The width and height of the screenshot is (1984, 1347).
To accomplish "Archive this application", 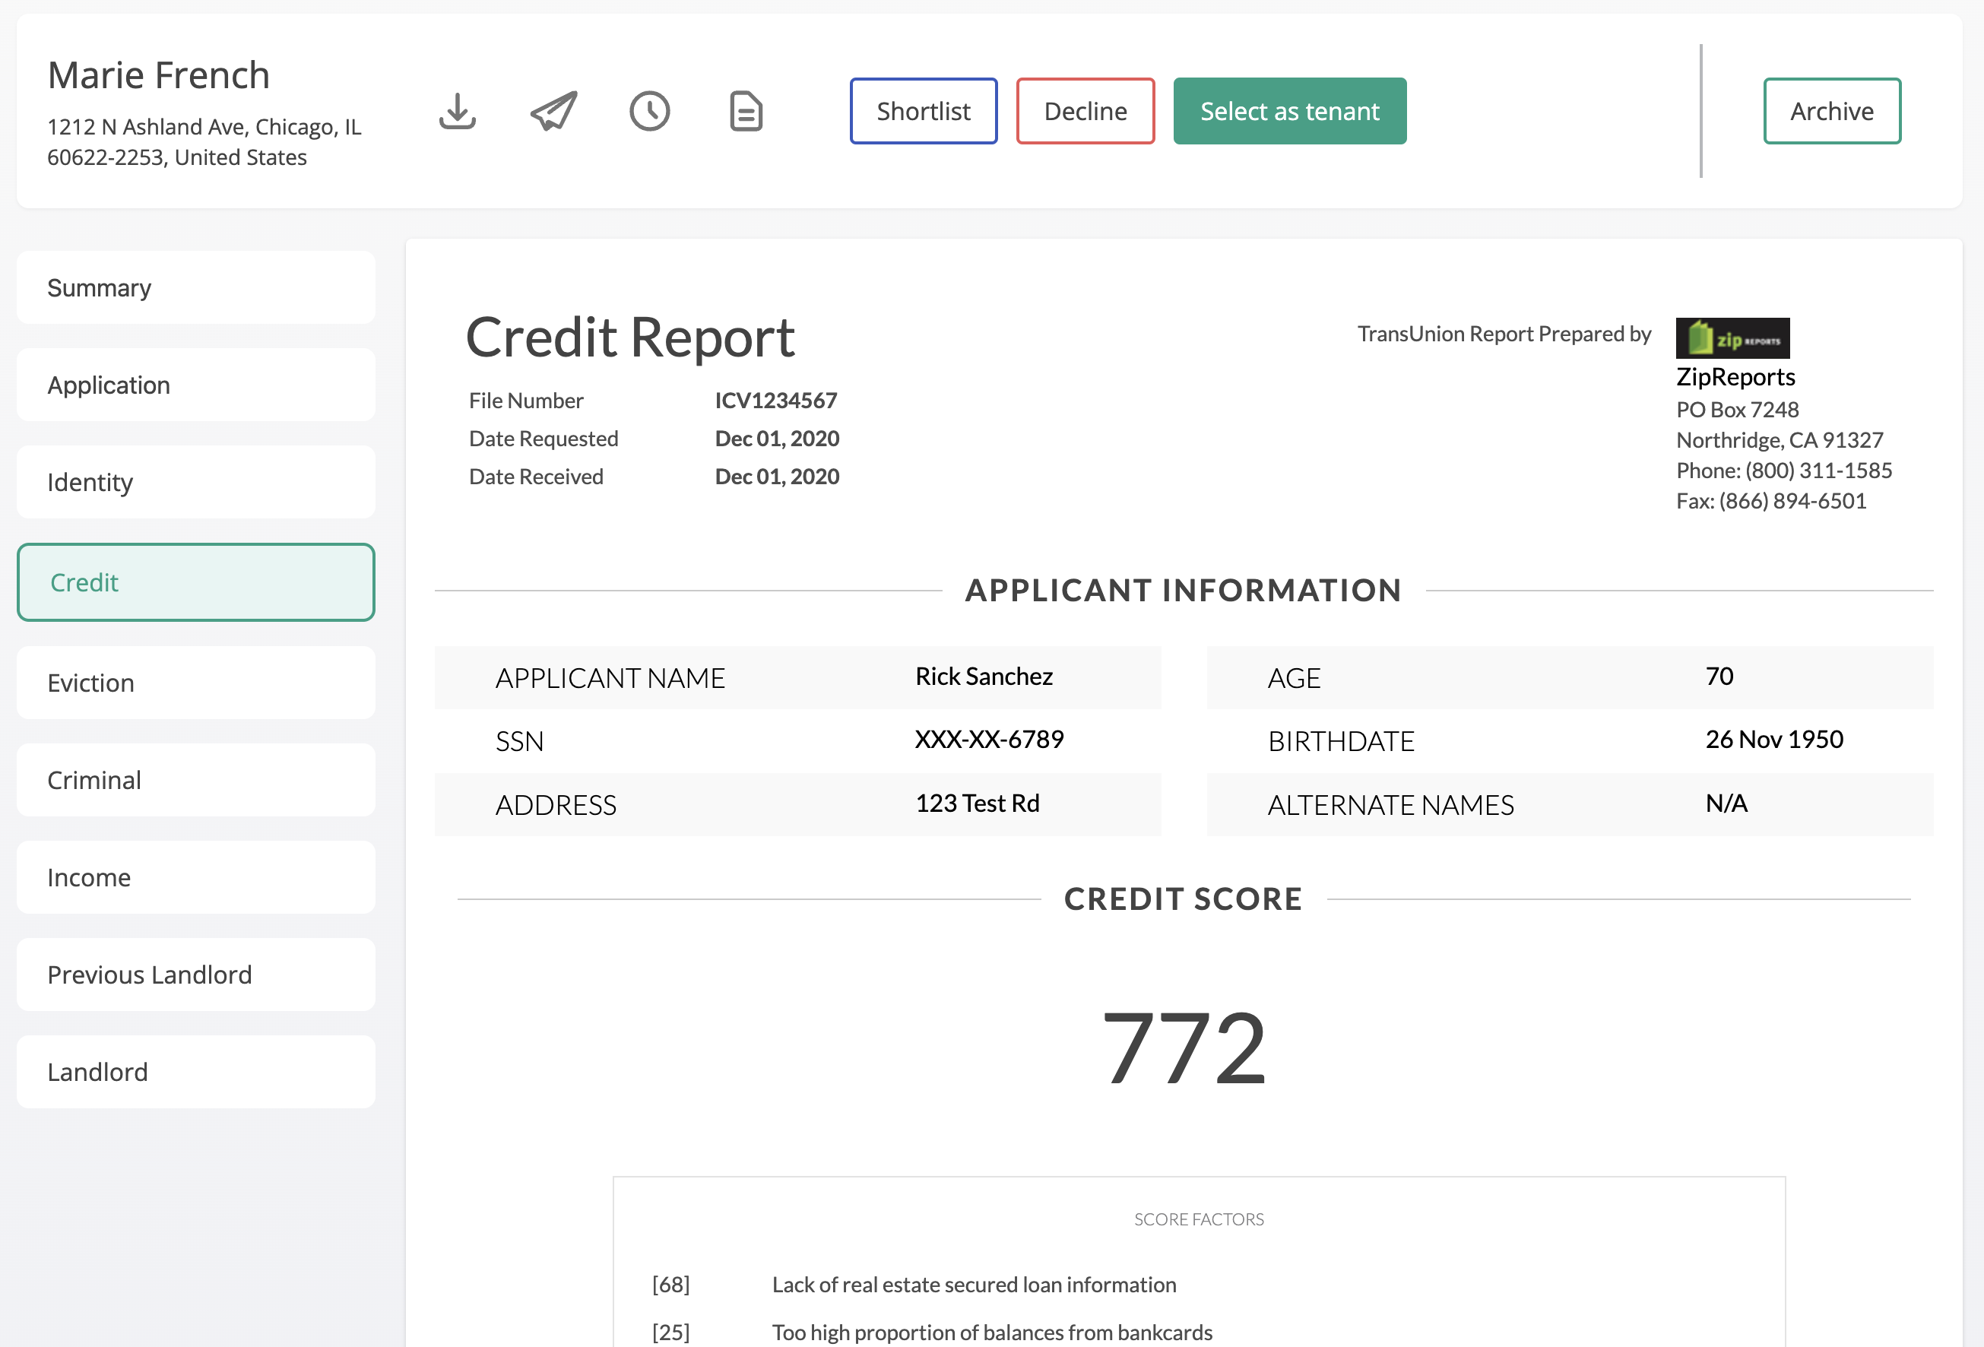I will 1831,111.
